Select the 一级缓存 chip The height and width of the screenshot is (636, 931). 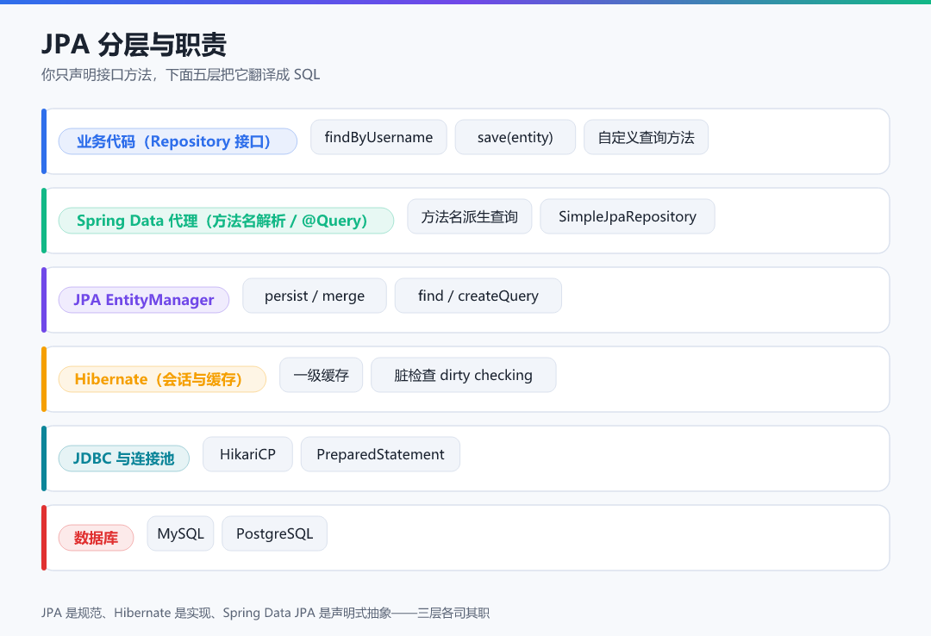(x=322, y=375)
